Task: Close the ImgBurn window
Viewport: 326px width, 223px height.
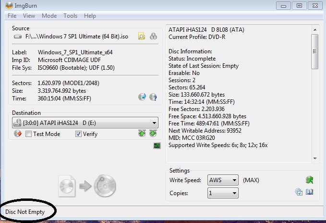Action: [x=315, y=6]
